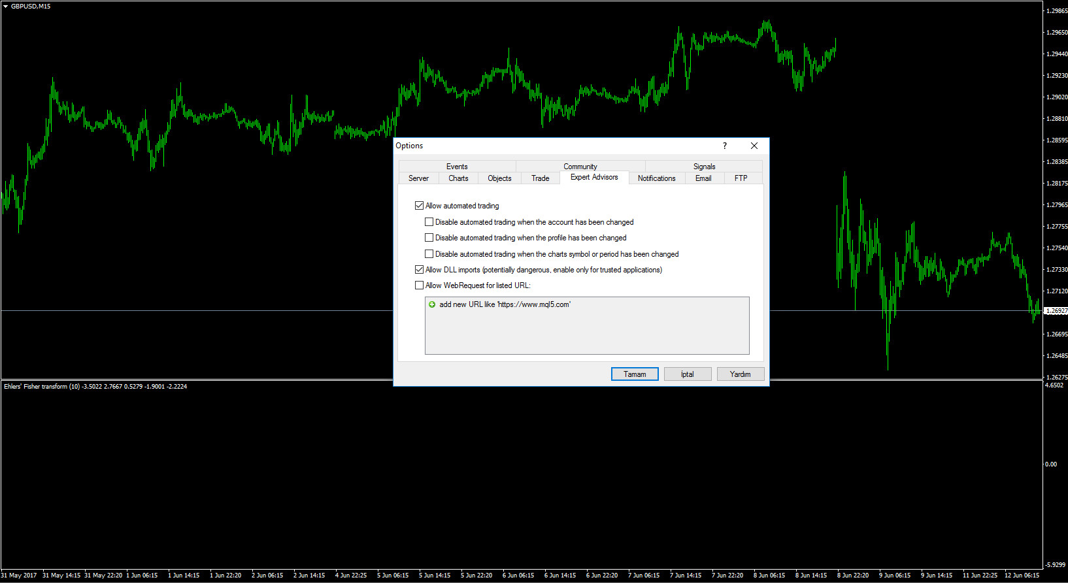Click the Options dialog title text
The width and height of the screenshot is (1068, 584).
409,146
